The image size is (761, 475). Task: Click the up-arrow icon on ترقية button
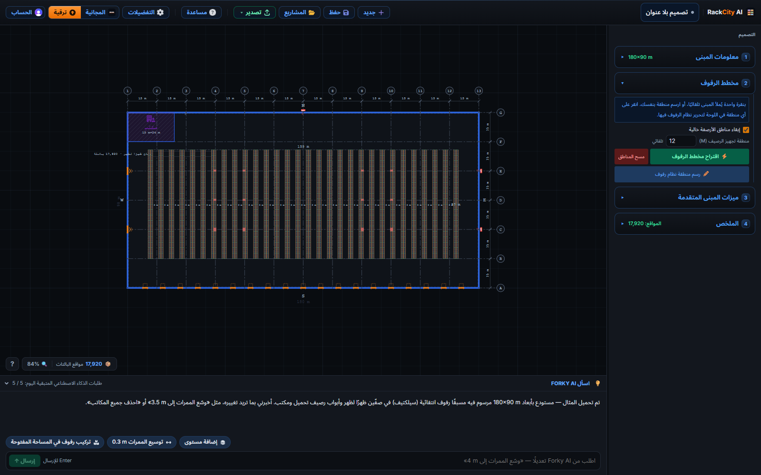(x=72, y=12)
